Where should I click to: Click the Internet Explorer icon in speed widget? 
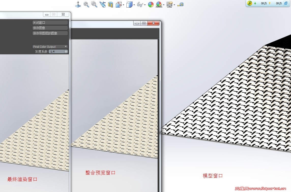click(x=286, y=3)
